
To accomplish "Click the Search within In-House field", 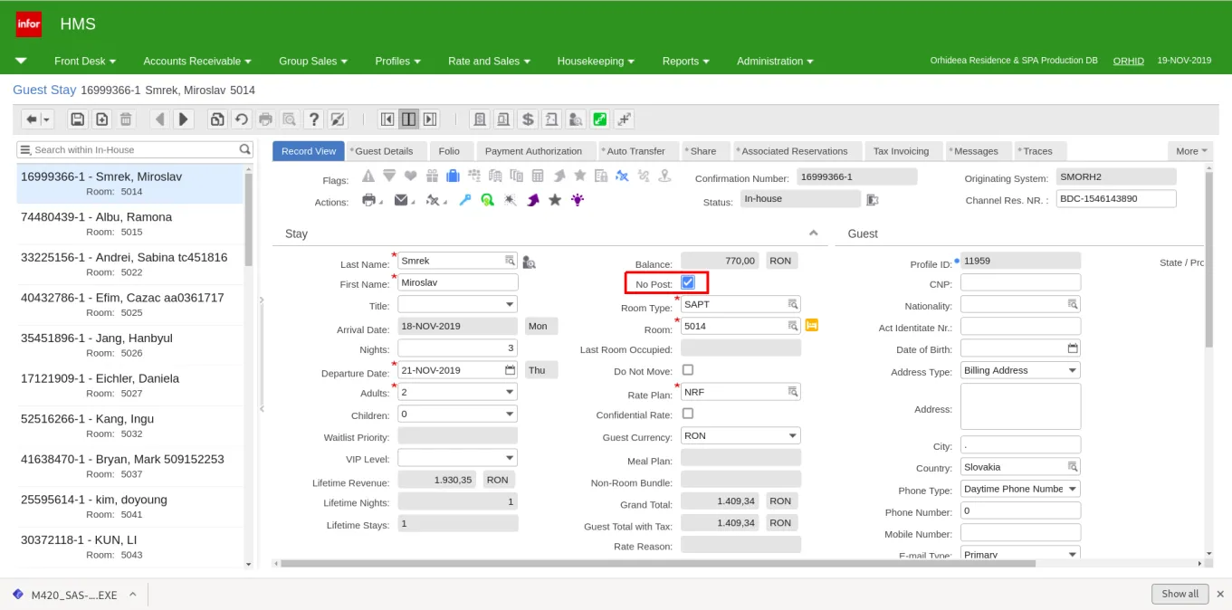I will (x=135, y=149).
